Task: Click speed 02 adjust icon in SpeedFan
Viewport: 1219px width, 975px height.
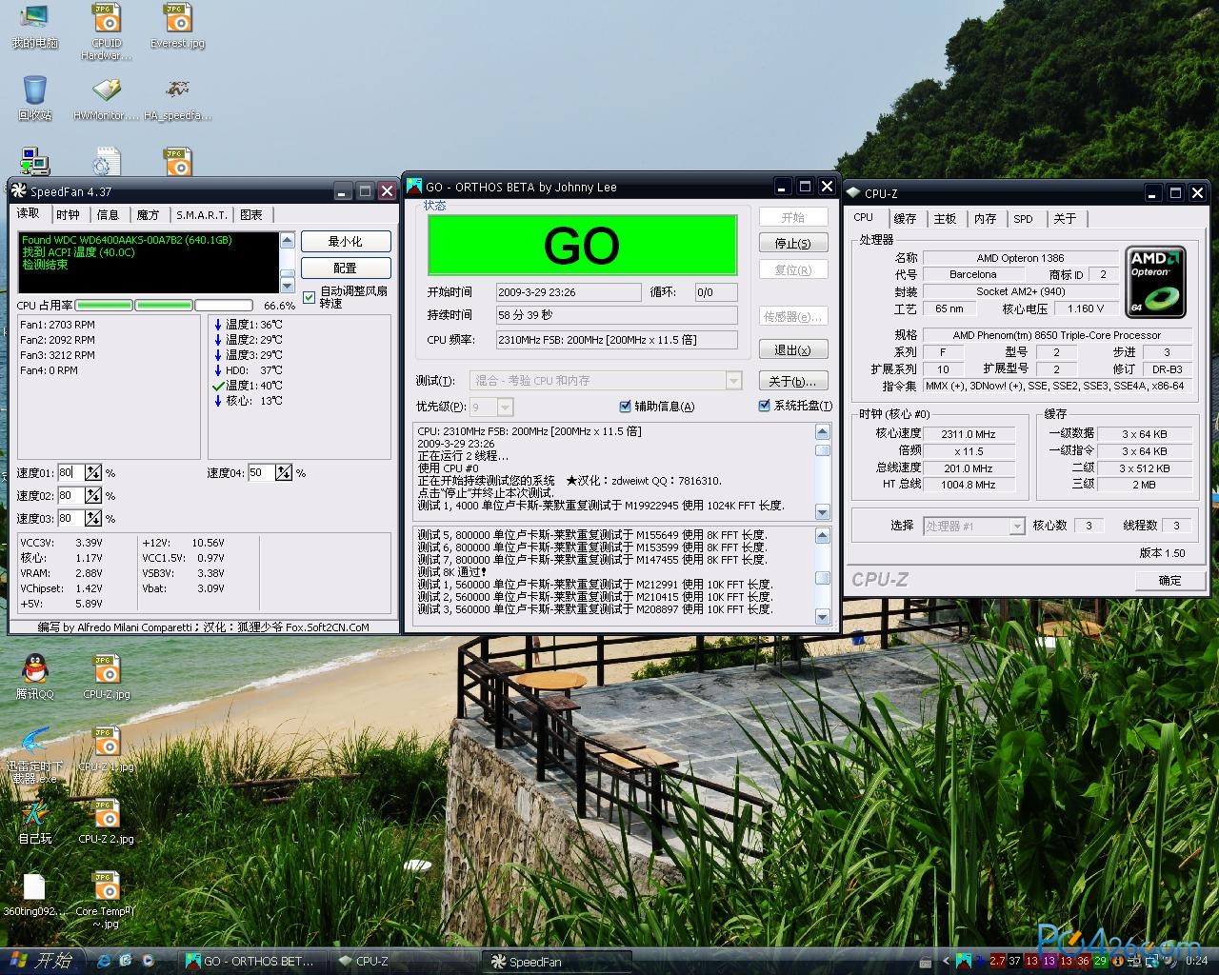Action: [x=93, y=495]
